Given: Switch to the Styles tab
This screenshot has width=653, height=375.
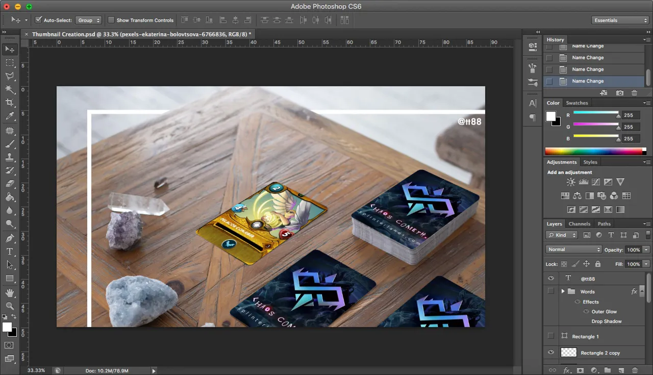Looking at the screenshot, I should [x=590, y=162].
